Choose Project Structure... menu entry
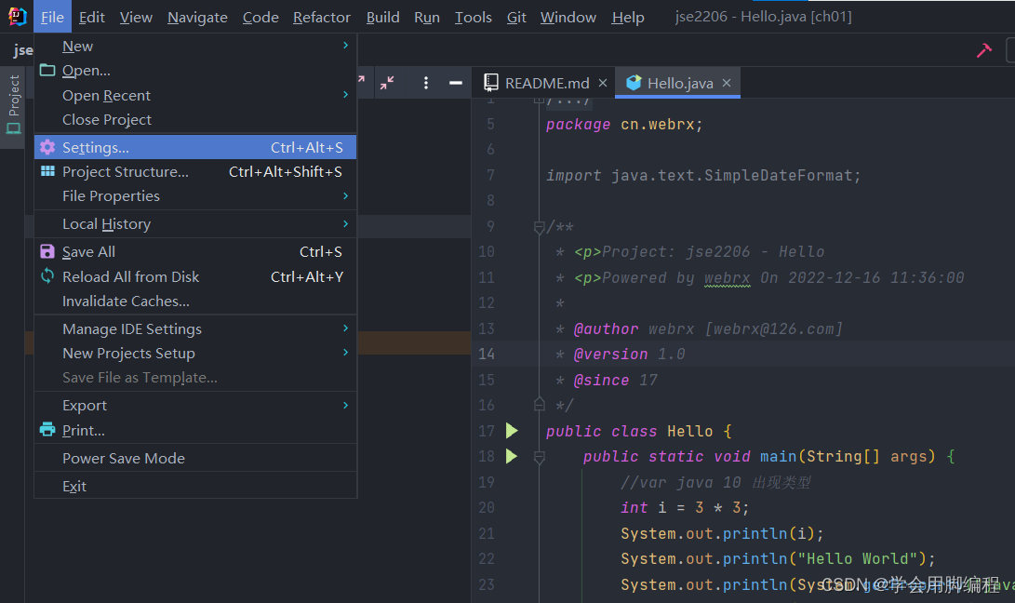The width and height of the screenshot is (1015, 603). pyautogui.click(x=195, y=171)
